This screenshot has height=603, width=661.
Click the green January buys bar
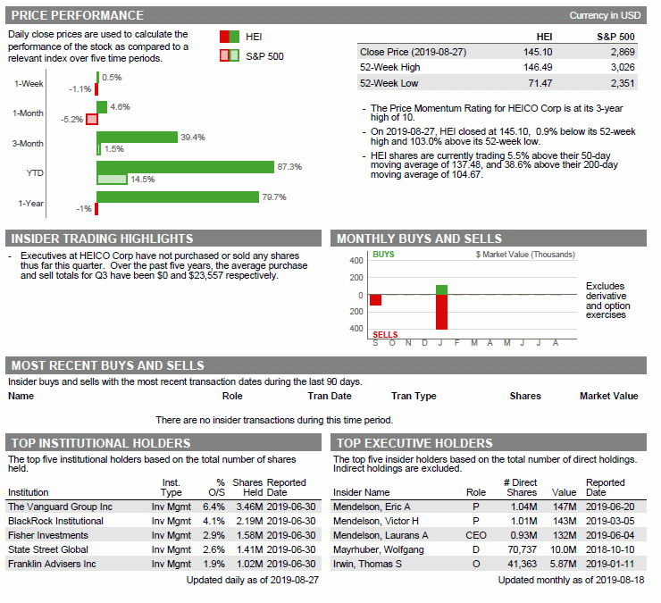tap(441, 289)
